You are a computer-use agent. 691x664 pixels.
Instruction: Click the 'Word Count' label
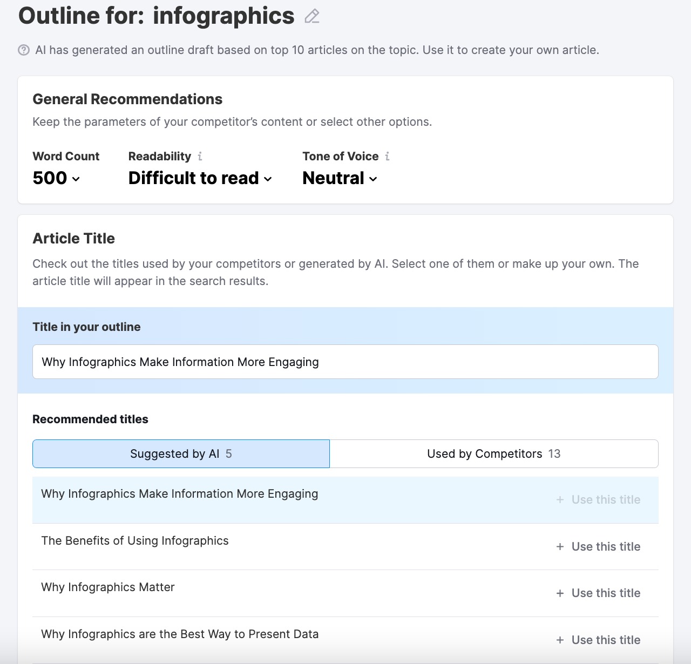[x=66, y=157]
